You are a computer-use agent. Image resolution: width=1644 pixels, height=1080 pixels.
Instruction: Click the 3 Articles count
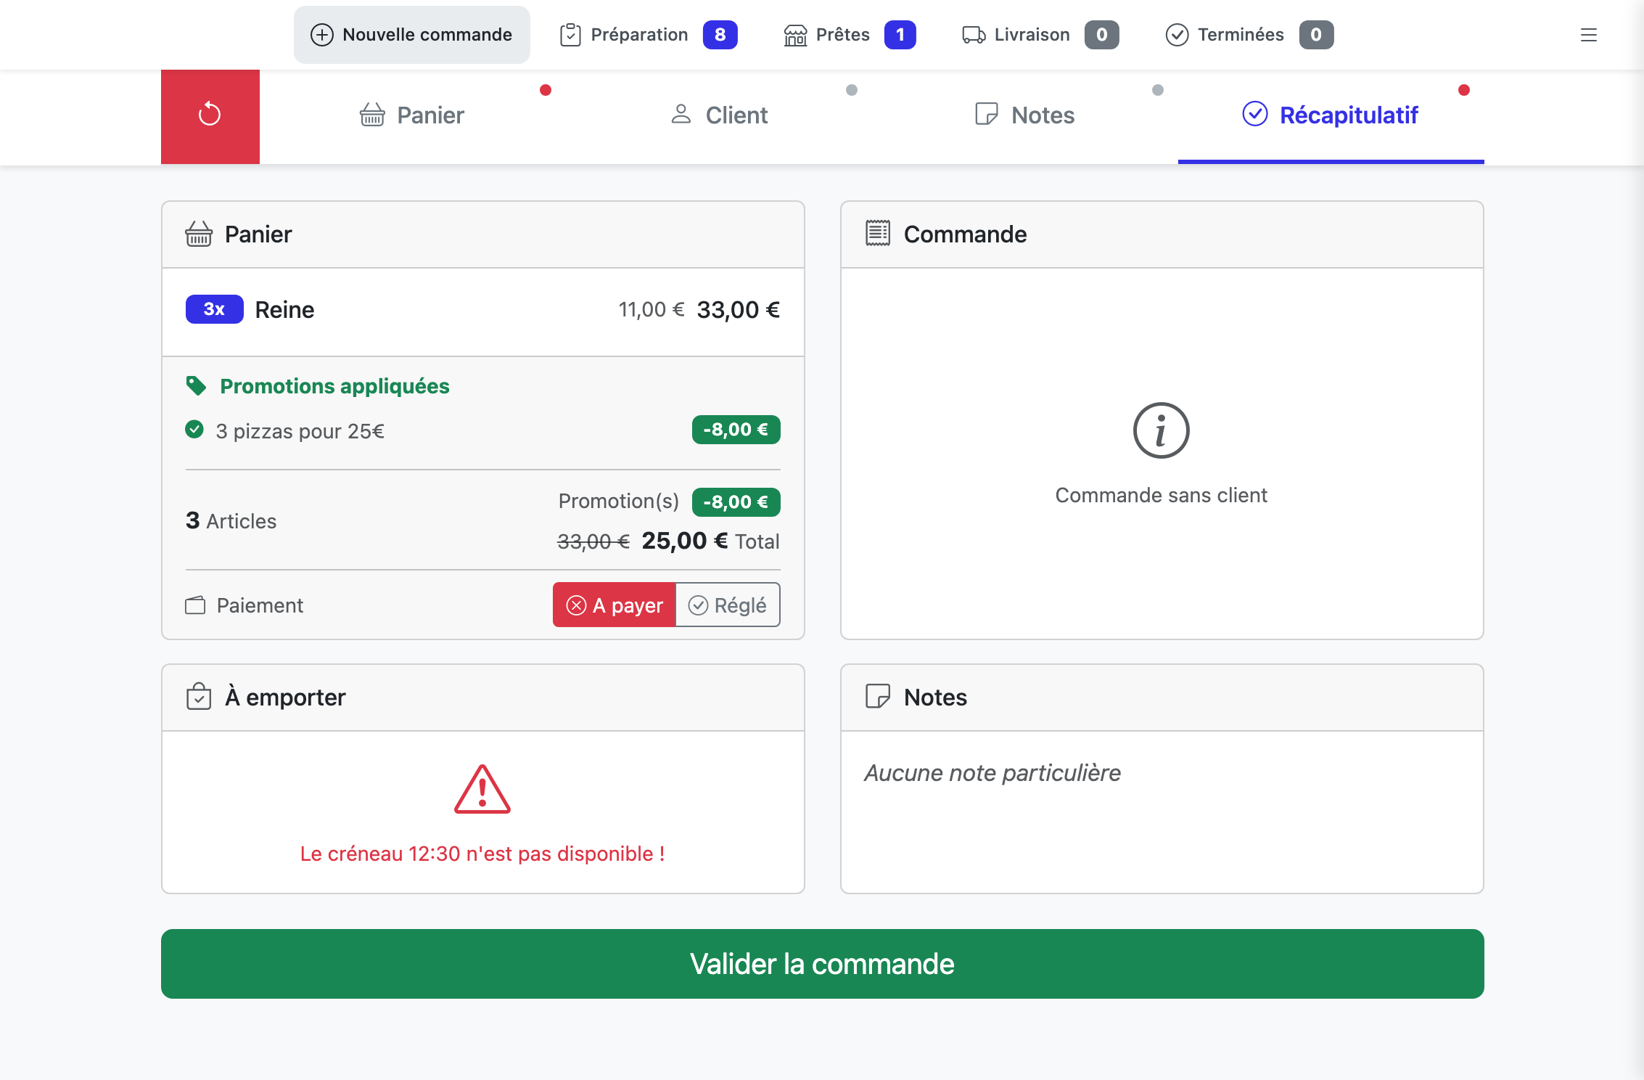pyautogui.click(x=231, y=520)
